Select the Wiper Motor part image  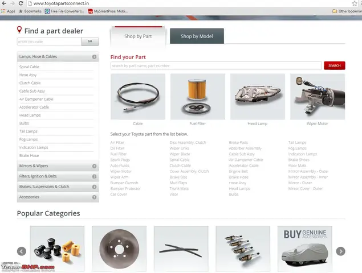pos(318,97)
